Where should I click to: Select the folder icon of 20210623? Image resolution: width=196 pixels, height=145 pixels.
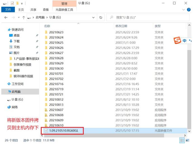click(46, 32)
